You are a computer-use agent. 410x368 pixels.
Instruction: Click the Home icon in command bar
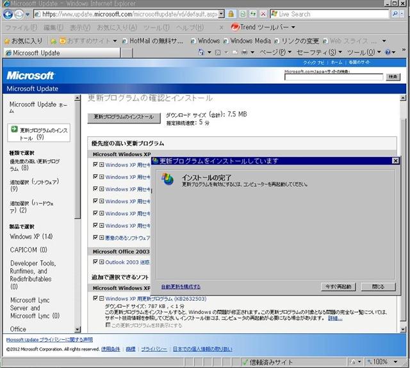[x=201, y=52]
